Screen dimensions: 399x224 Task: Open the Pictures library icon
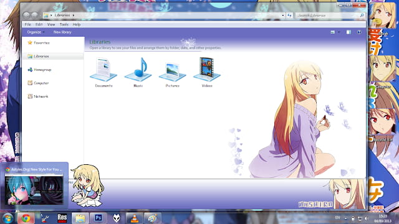pos(173,72)
